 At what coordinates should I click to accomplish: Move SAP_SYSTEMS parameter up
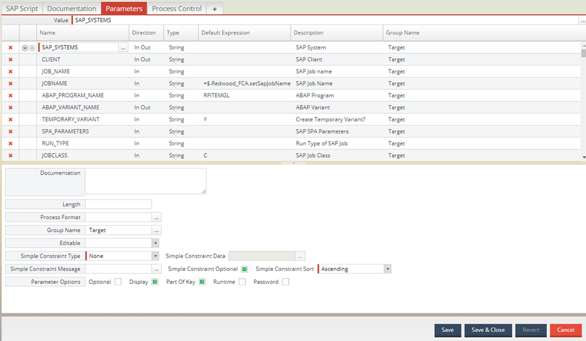point(32,48)
